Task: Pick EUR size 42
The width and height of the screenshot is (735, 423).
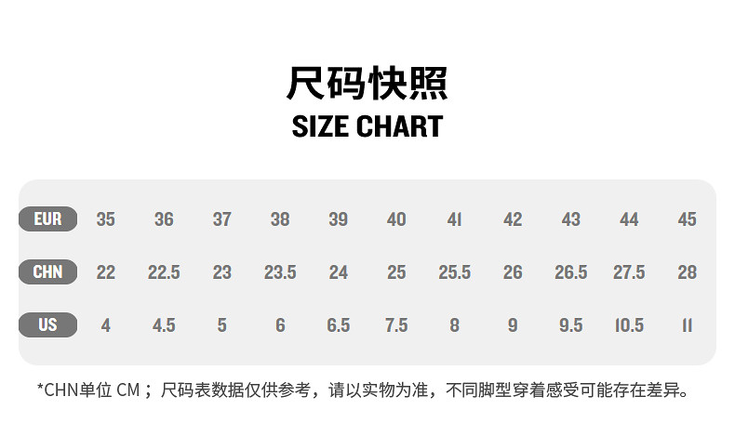Action: [513, 219]
